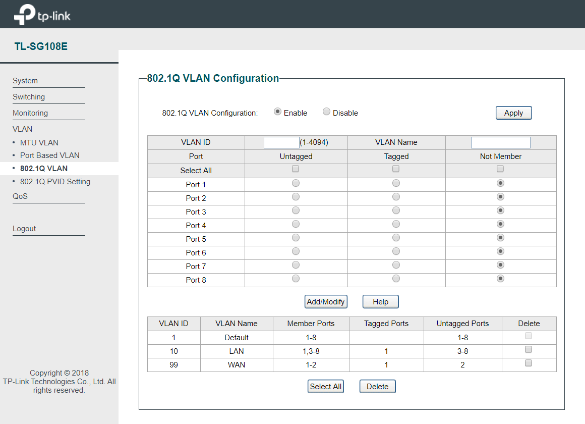Click VLAN ID '99' cell
Image resolution: width=585 pixels, height=424 pixels.
pos(174,365)
